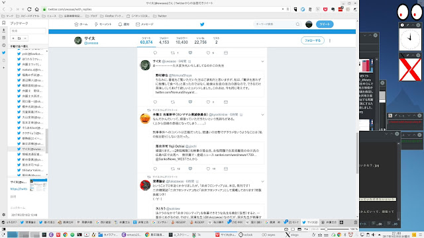Click the search magnifier in Twitter search box

tap(297, 24)
